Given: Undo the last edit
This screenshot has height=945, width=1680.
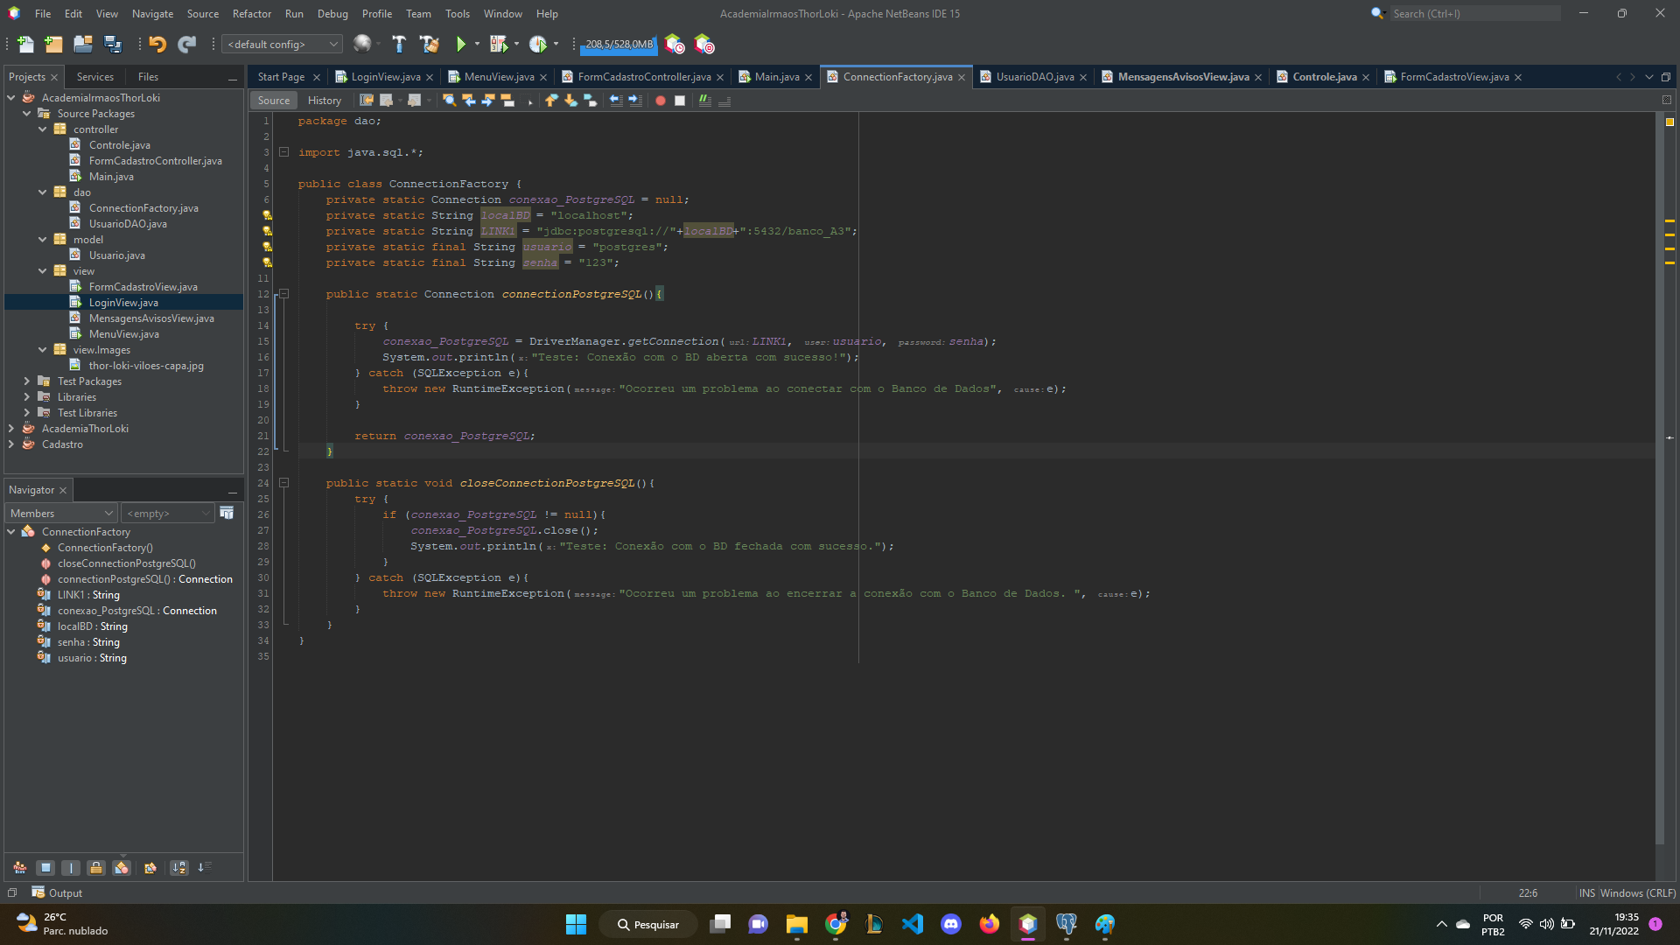Looking at the screenshot, I should point(157,44).
